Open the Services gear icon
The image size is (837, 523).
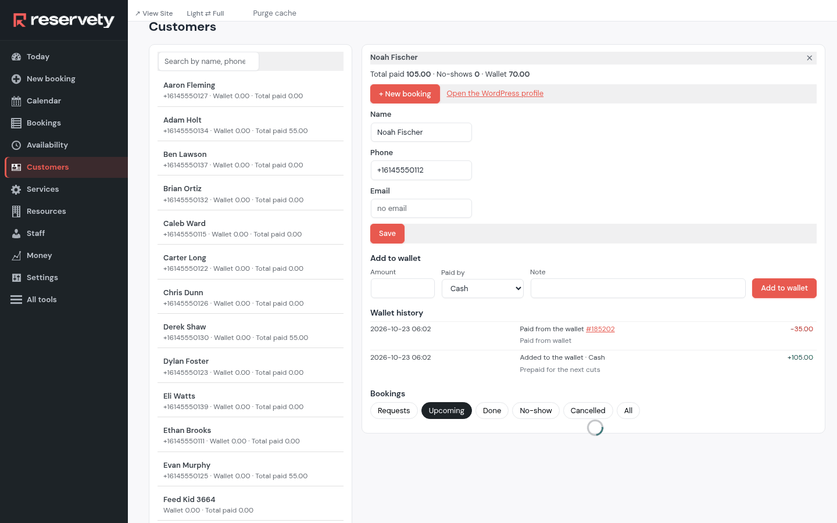[16, 189]
